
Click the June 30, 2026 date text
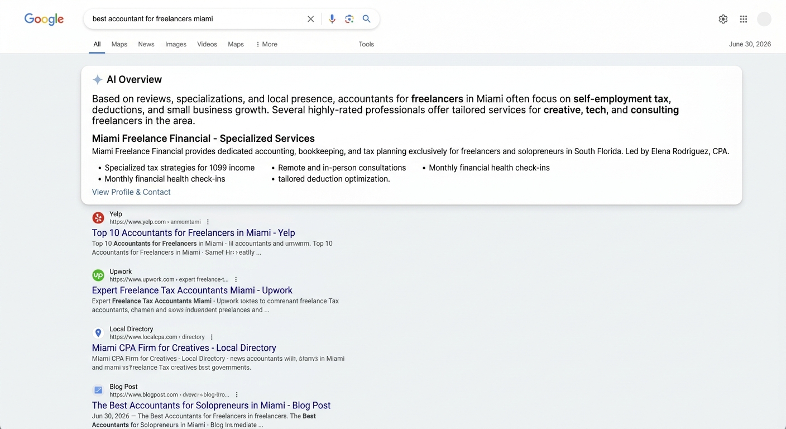pyautogui.click(x=750, y=44)
